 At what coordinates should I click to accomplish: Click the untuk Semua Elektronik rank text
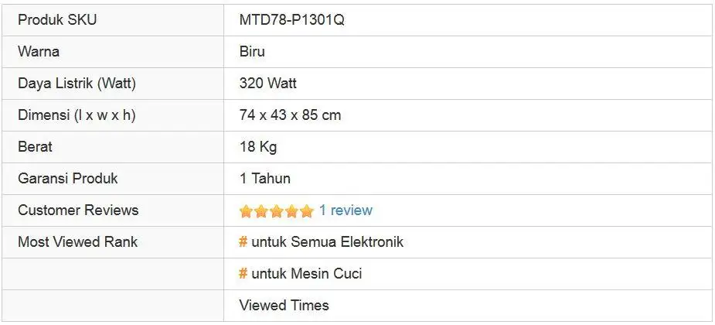327,242
